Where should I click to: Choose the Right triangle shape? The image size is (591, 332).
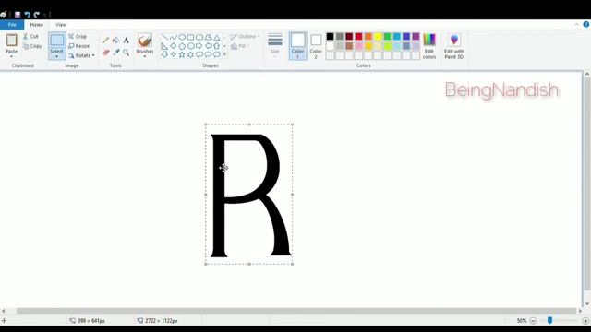click(164, 46)
